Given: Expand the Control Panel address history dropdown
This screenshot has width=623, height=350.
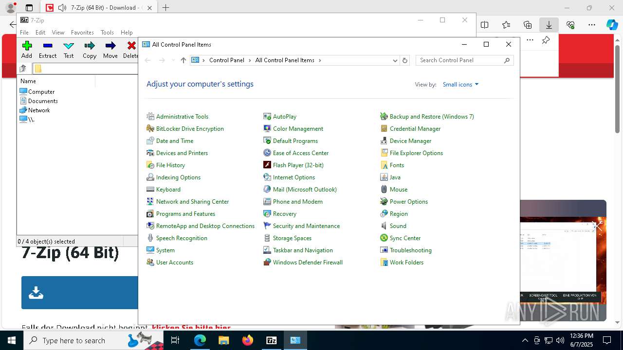Looking at the screenshot, I should pyautogui.click(x=395, y=60).
